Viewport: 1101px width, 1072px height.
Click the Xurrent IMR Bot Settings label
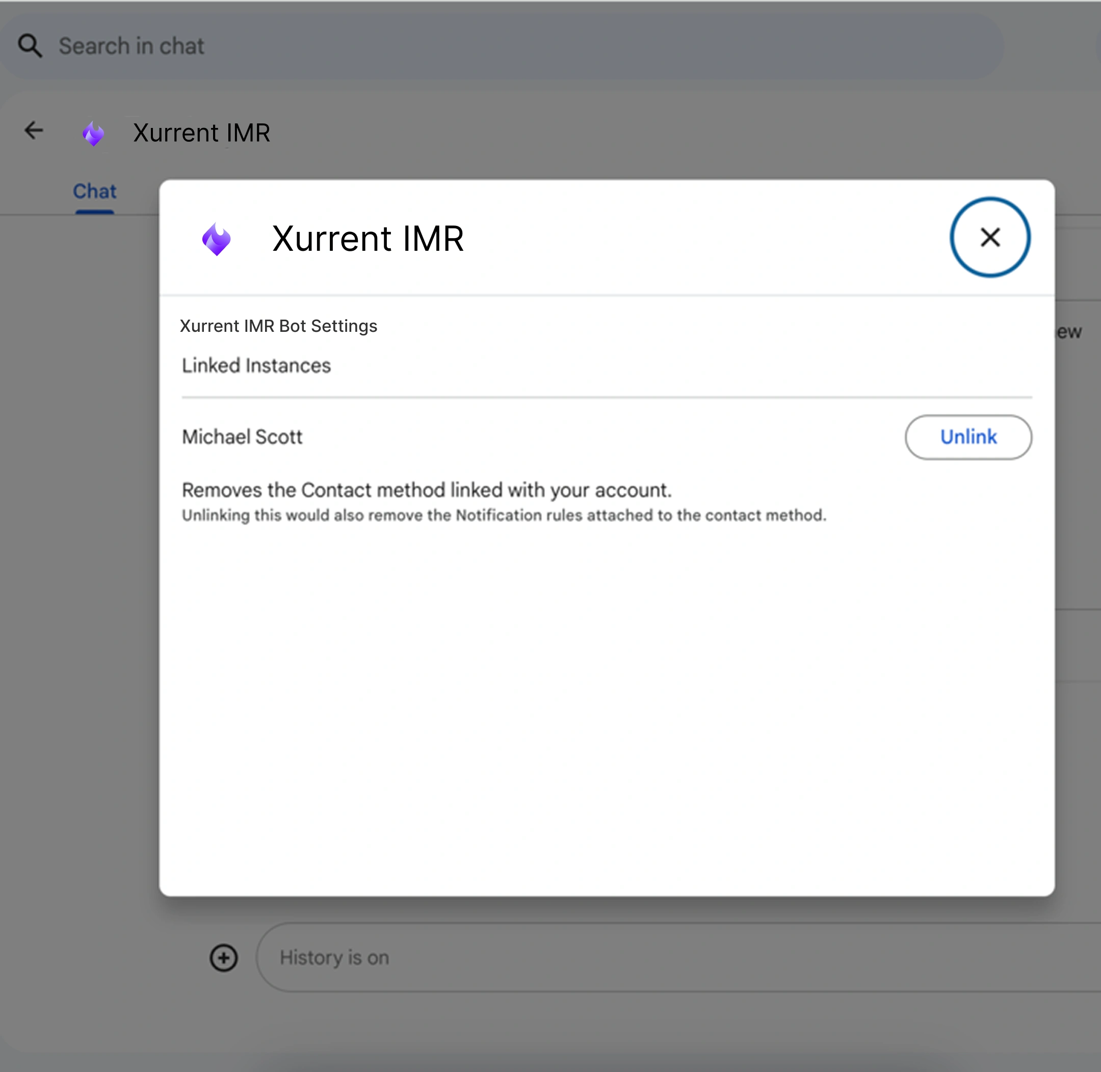pos(278,326)
